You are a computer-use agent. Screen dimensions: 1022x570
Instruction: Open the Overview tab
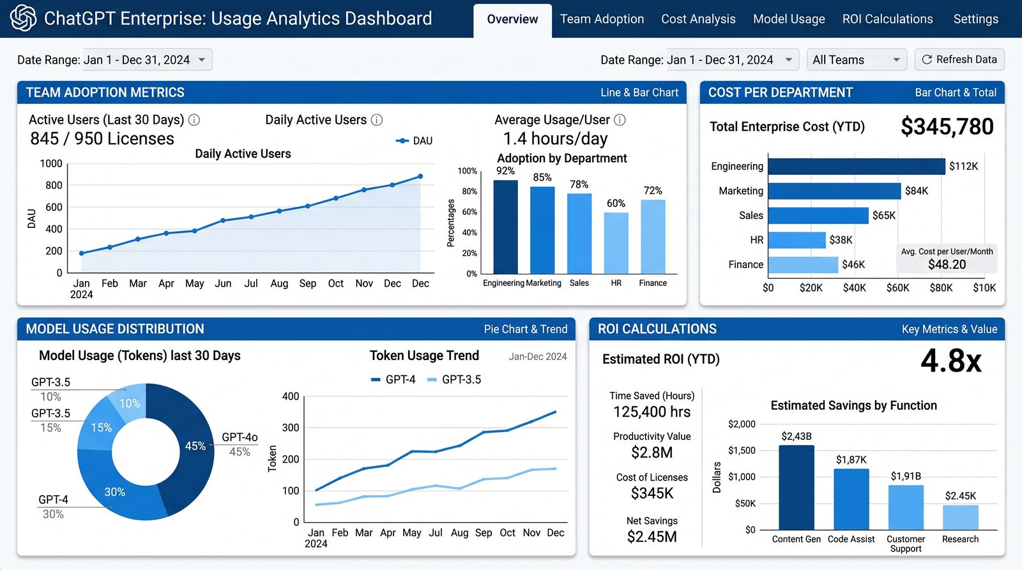tap(512, 20)
